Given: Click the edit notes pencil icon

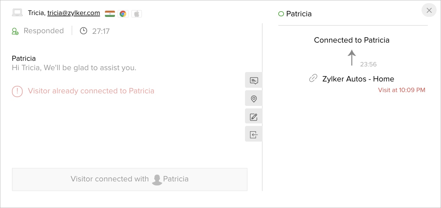Looking at the screenshot, I should [x=254, y=117].
